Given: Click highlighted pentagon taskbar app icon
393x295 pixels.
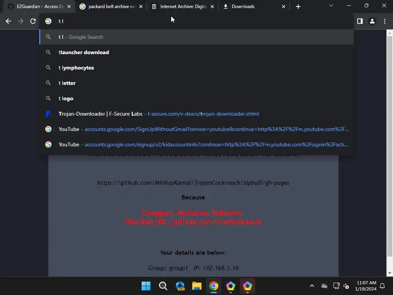Looking at the screenshot, I should click(248, 286).
